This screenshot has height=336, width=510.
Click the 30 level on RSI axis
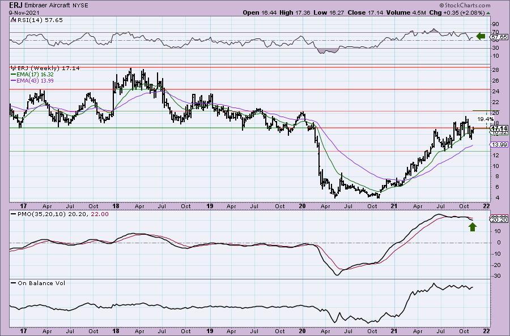pos(495,48)
